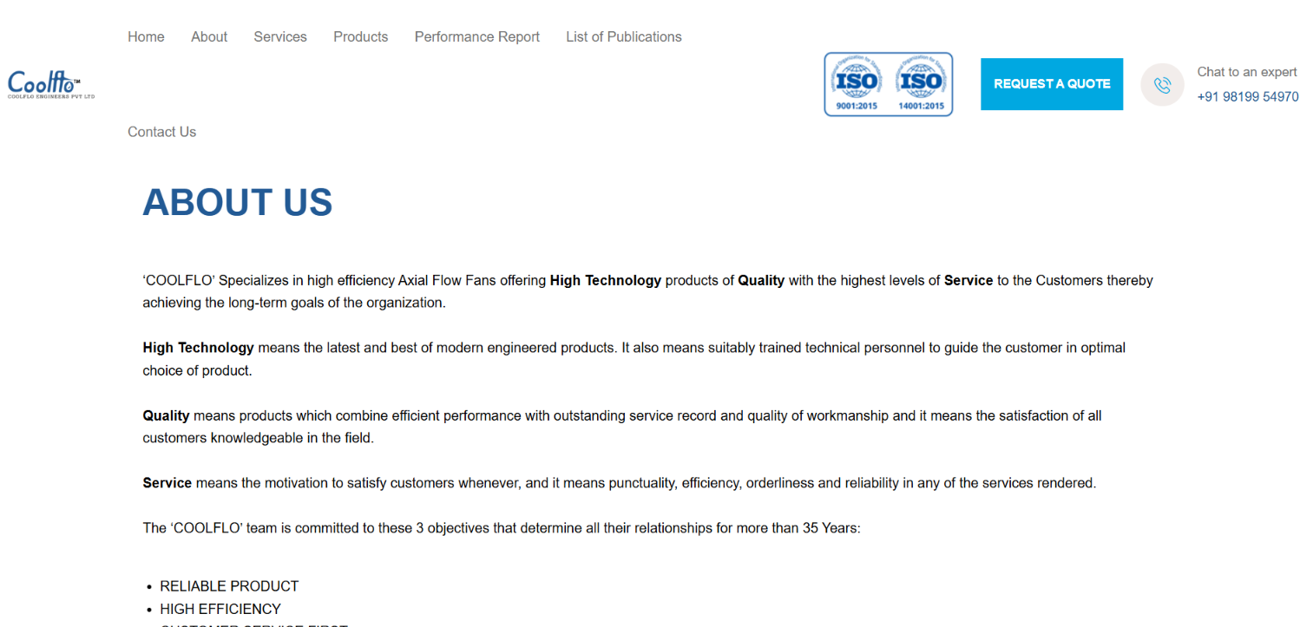Click the 'Chat to an expert' text
This screenshot has height=627, width=1300.
pyautogui.click(x=1247, y=72)
